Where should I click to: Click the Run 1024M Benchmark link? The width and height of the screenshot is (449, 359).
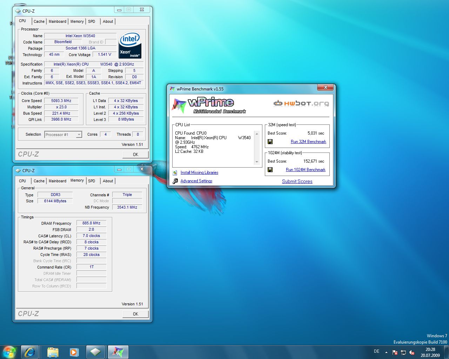click(x=306, y=170)
